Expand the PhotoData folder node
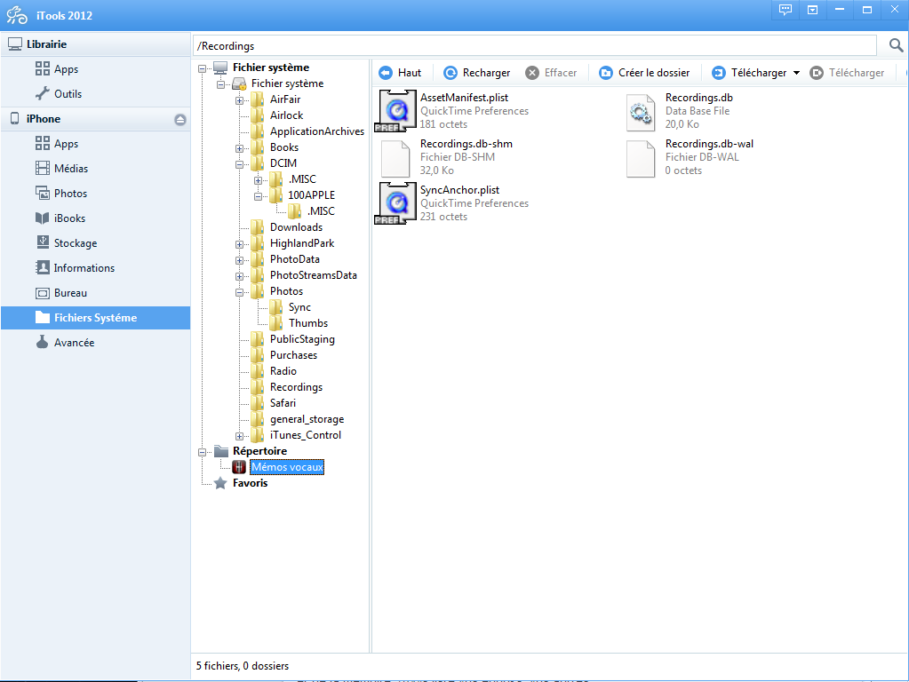The width and height of the screenshot is (909, 682). pyautogui.click(x=239, y=261)
